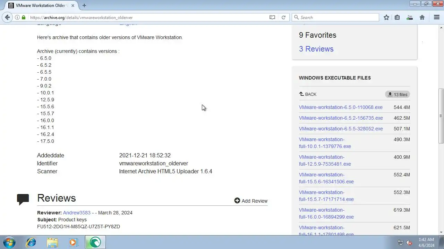Download all 13 files button

(x=398, y=94)
